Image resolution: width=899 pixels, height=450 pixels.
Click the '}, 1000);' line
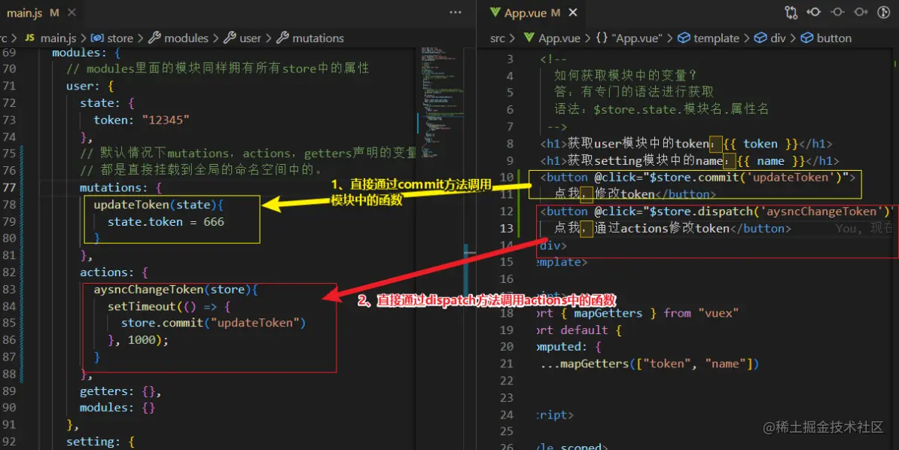pos(139,340)
